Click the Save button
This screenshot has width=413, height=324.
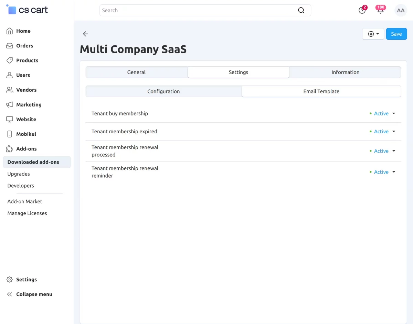tap(396, 34)
